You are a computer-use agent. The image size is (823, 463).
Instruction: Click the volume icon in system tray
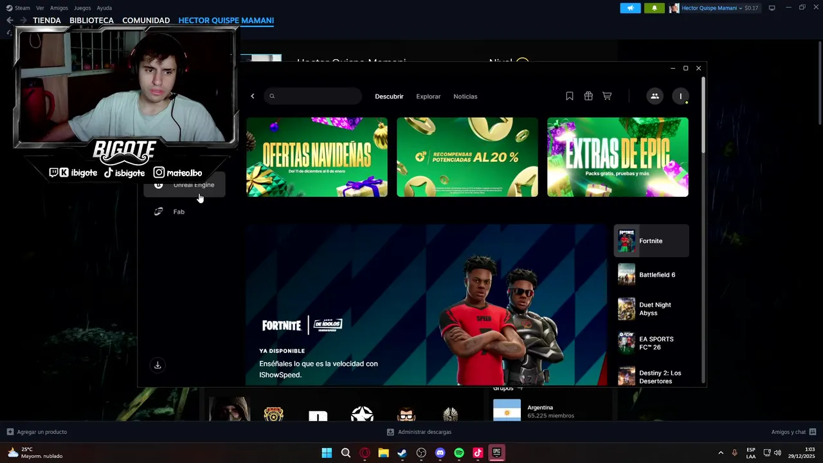(x=778, y=453)
